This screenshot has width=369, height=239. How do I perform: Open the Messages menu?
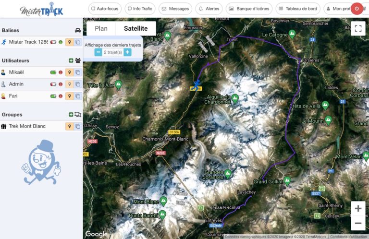coord(175,9)
